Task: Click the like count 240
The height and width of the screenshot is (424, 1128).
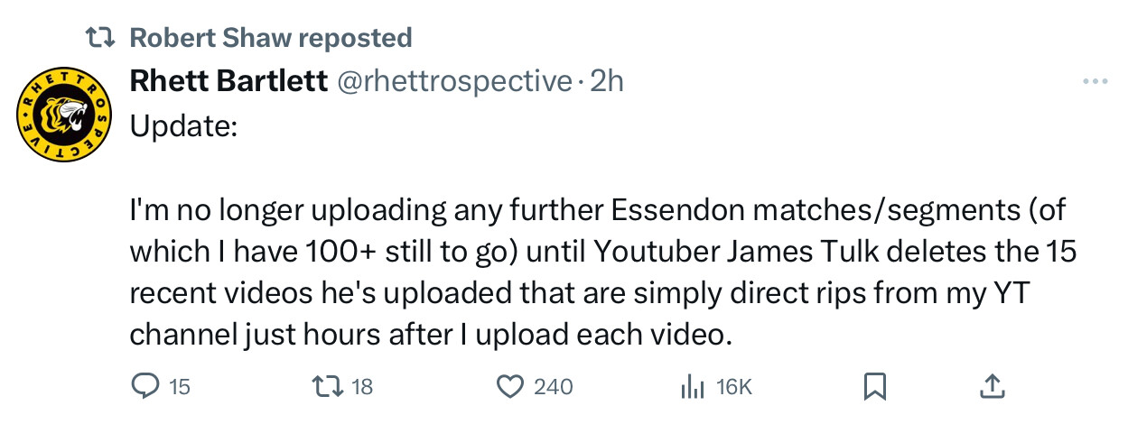Action: point(554,387)
